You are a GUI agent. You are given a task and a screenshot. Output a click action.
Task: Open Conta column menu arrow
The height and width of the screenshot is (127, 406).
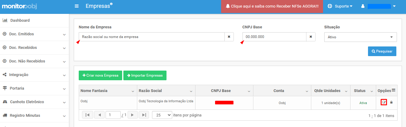(307, 91)
